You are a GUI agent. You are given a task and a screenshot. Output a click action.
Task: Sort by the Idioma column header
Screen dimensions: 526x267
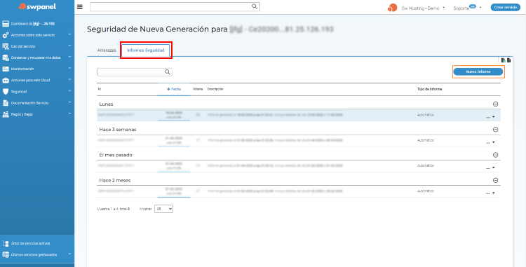(198, 89)
